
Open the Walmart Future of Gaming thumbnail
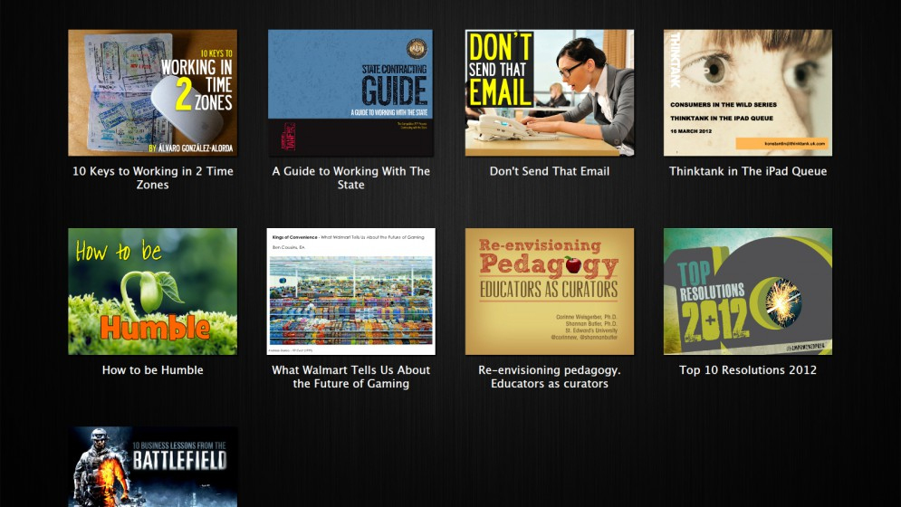click(350, 292)
